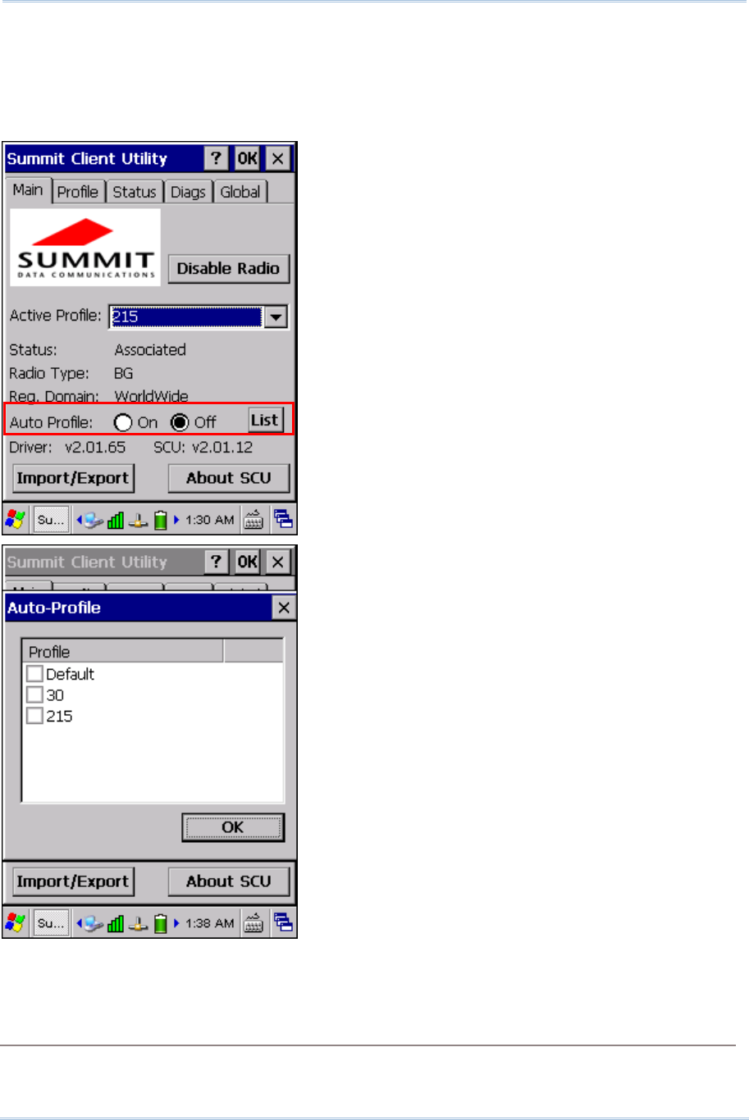The height and width of the screenshot is (1120, 749).
Task: Click the Summit Data Communications logo
Action: pos(85,247)
